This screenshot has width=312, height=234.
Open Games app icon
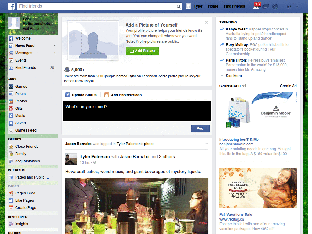pos(11,87)
